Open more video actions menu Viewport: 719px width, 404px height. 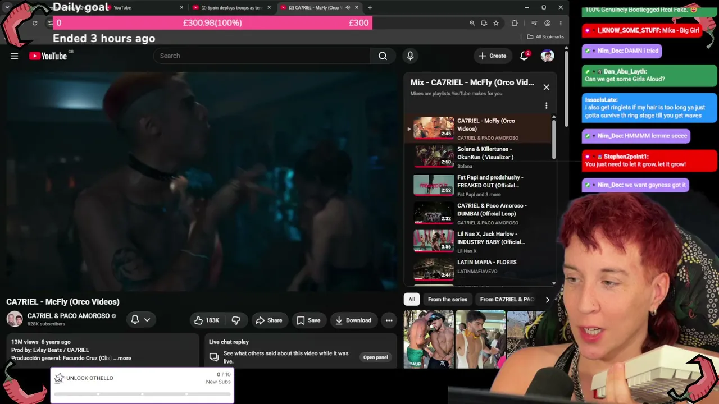(389, 320)
